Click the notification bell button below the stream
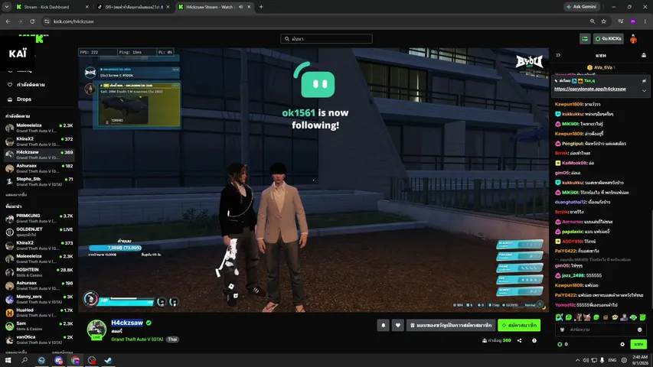653x367 pixels. pyautogui.click(x=383, y=326)
